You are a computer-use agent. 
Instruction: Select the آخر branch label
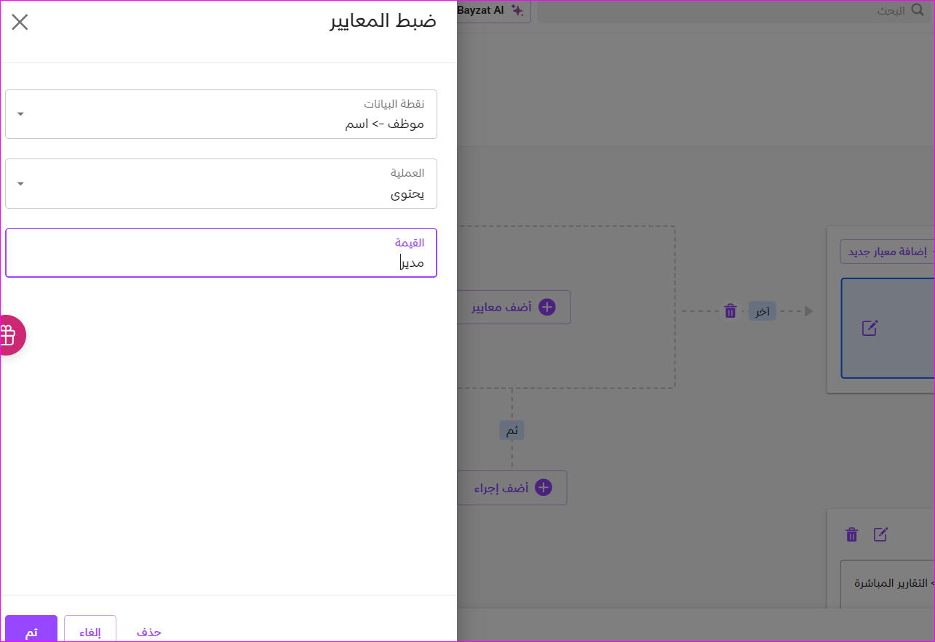click(x=762, y=311)
